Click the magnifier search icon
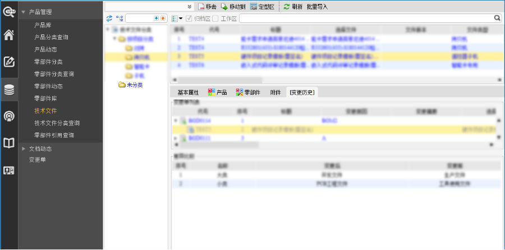Image resolution: width=505 pixels, height=250 pixels. (x=497, y=18)
